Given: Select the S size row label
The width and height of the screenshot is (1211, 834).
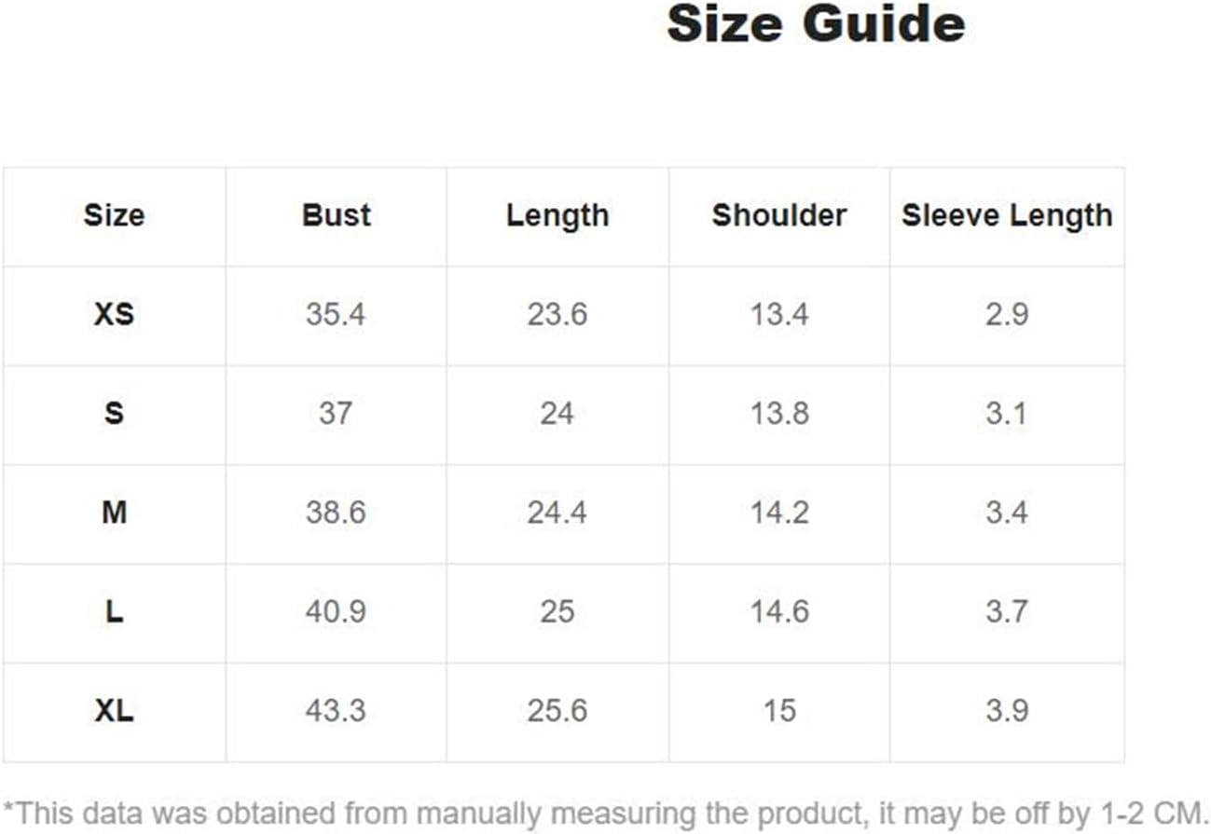Looking at the screenshot, I should click(x=114, y=413).
